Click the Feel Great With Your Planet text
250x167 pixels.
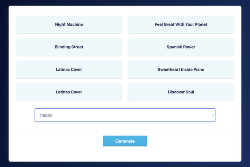(x=181, y=25)
